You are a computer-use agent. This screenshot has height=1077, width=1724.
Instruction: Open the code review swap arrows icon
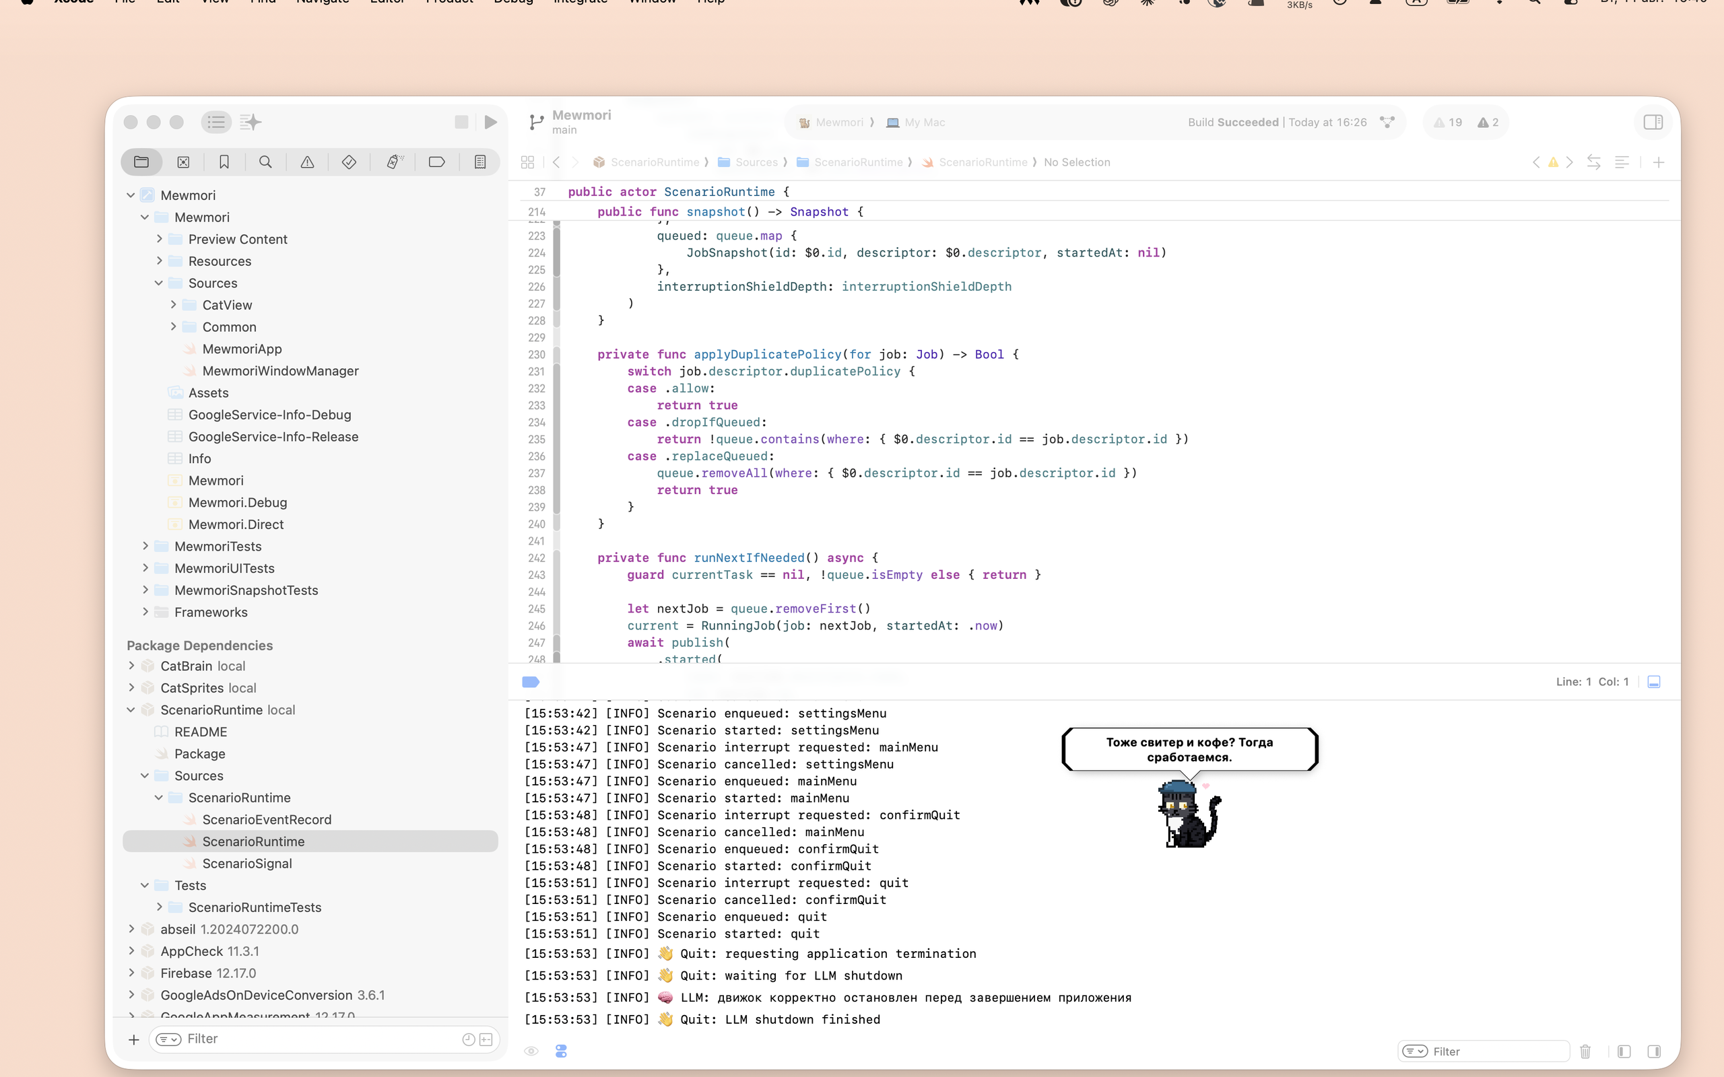pyautogui.click(x=1594, y=162)
